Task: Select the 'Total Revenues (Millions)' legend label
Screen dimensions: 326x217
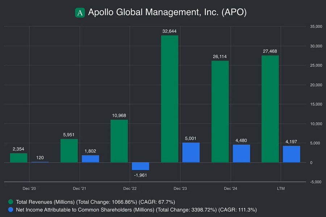Action: pos(45,202)
